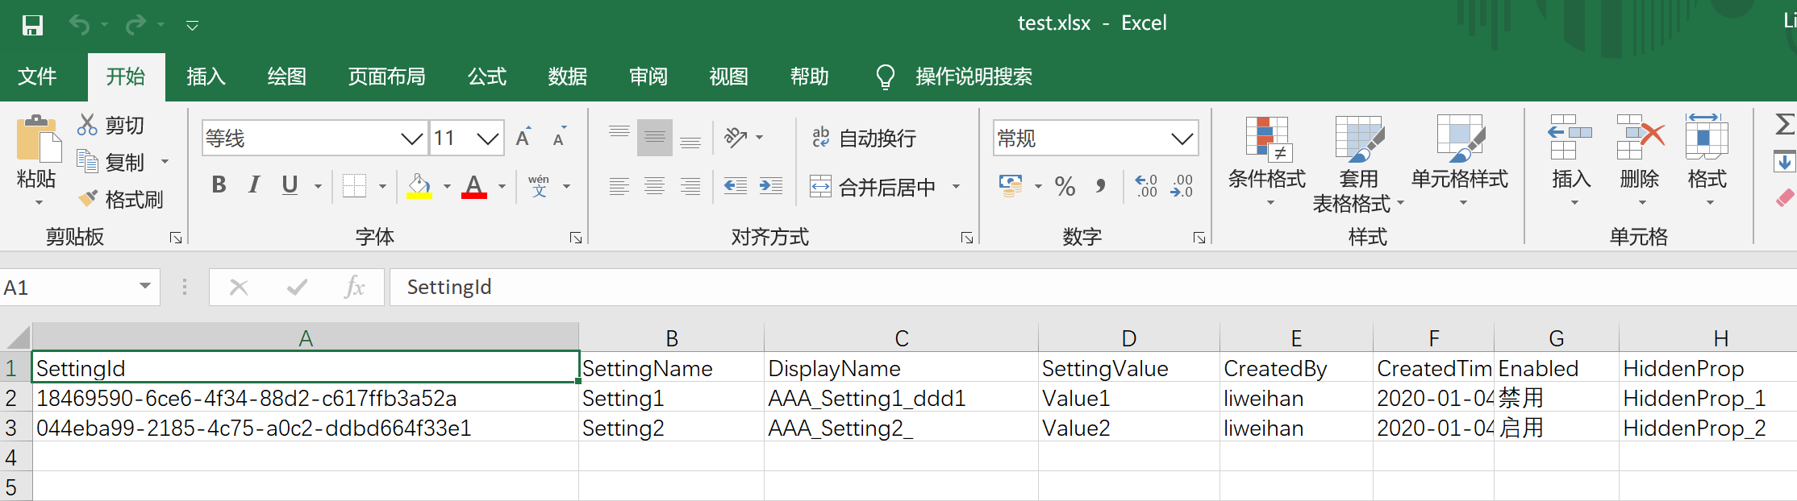1797x501 pixels.
Task: Select cell C2 containing AAA_Setting1_ddd1
Action: 900,398
